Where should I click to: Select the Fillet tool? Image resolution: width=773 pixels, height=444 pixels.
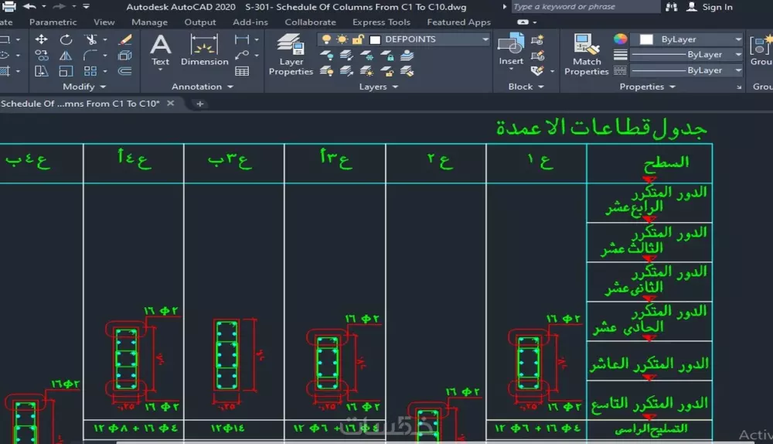pos(90,55)
